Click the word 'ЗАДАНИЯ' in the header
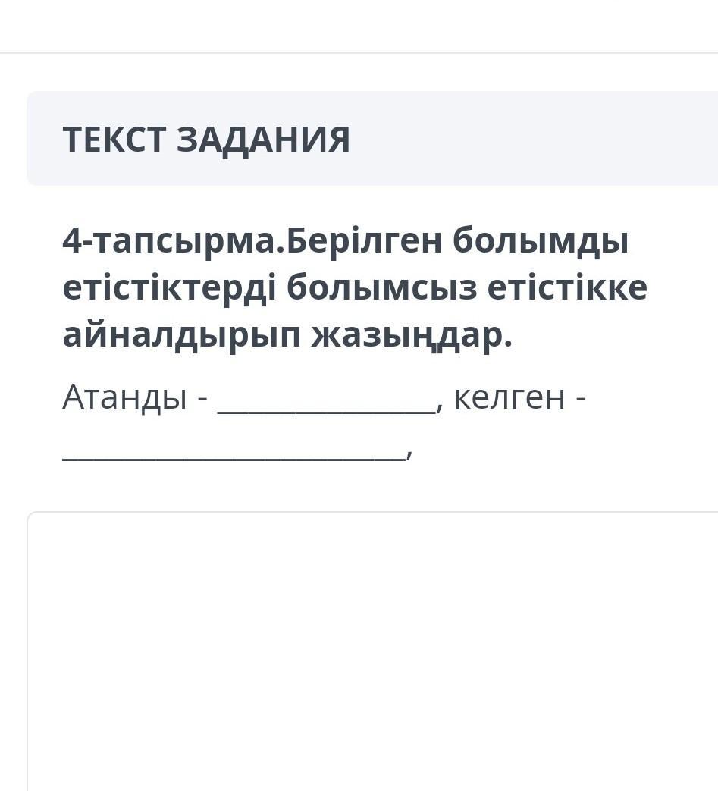The width and height of the screenshot is (718, 791). coord(262,140)
